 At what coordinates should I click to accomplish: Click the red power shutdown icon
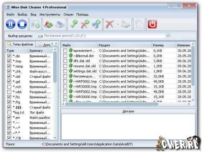point(152,24)
